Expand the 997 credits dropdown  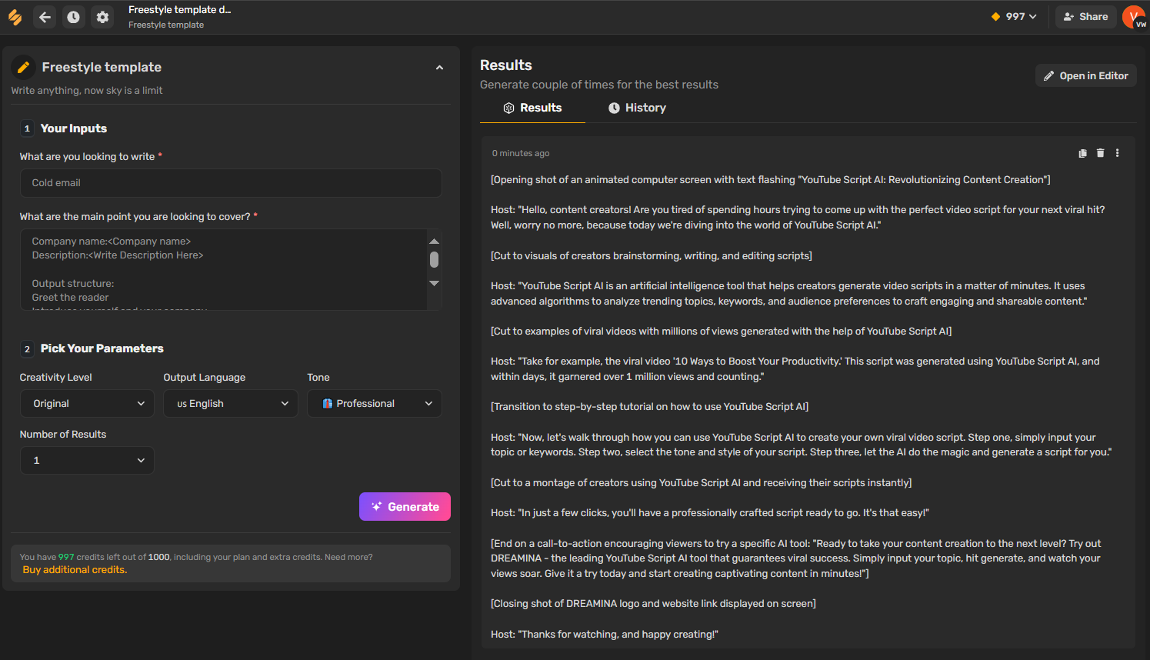[1015, 17]
